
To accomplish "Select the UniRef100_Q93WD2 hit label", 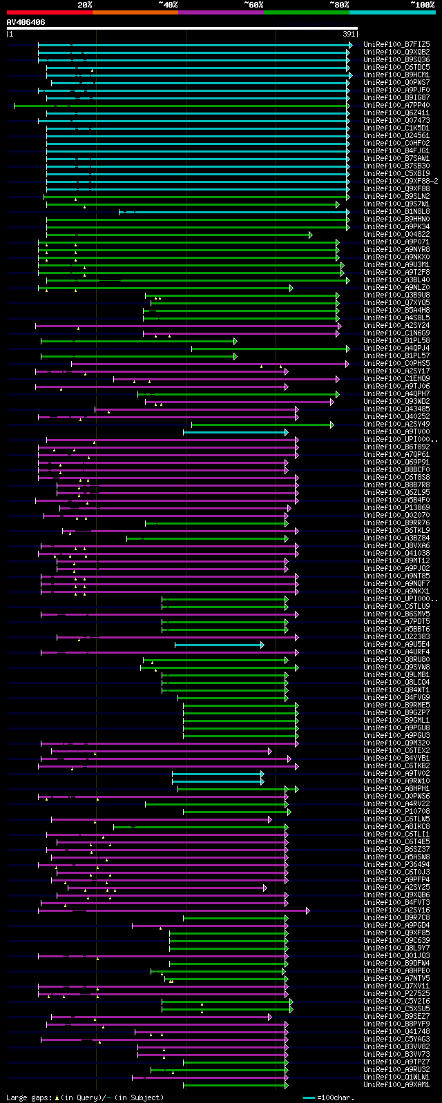I will coord(396,401).
